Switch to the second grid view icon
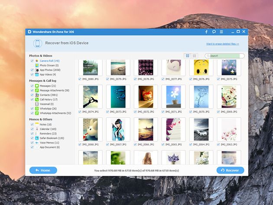The height and width of the screenshot is (205, 273). coord(194,56)
